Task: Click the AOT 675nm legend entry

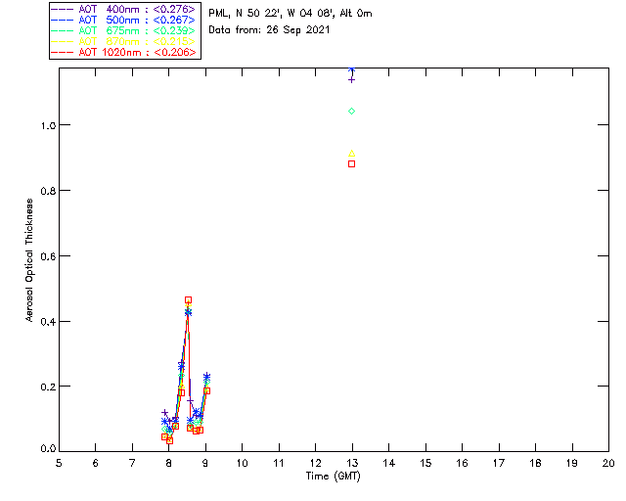Action: click(x=123, y=30)
